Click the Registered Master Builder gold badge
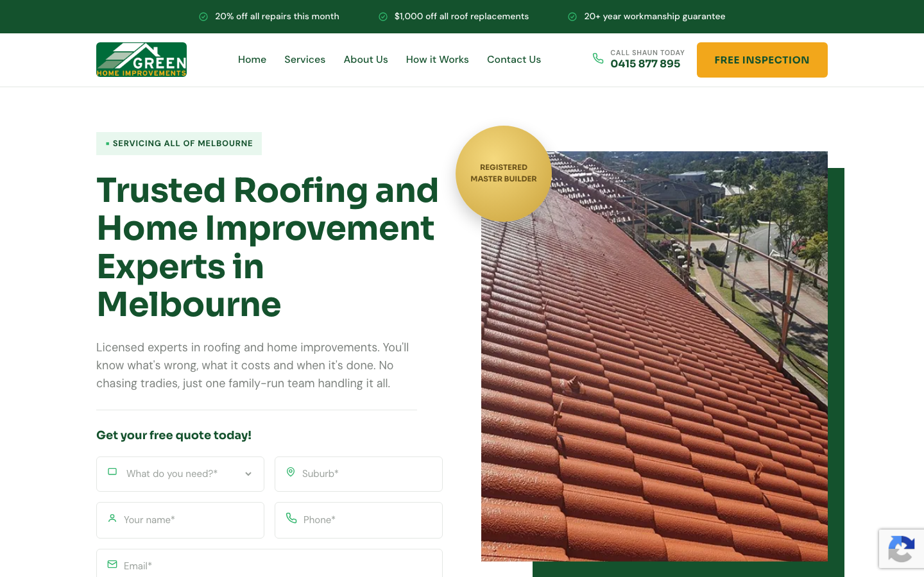The height and width of the screenshot is (577, 924). 504,174
